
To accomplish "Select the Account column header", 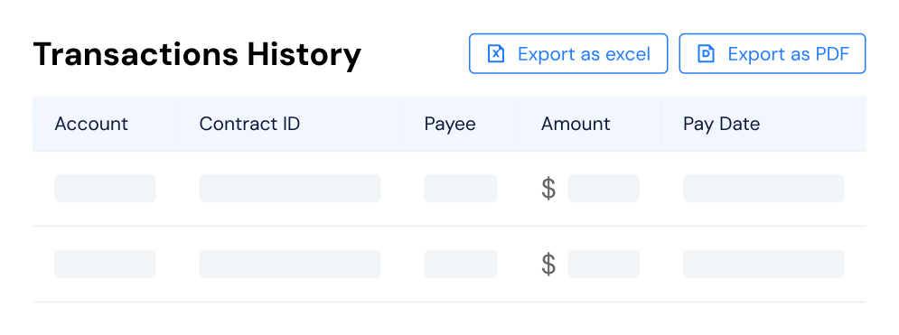I will [91, 124].
